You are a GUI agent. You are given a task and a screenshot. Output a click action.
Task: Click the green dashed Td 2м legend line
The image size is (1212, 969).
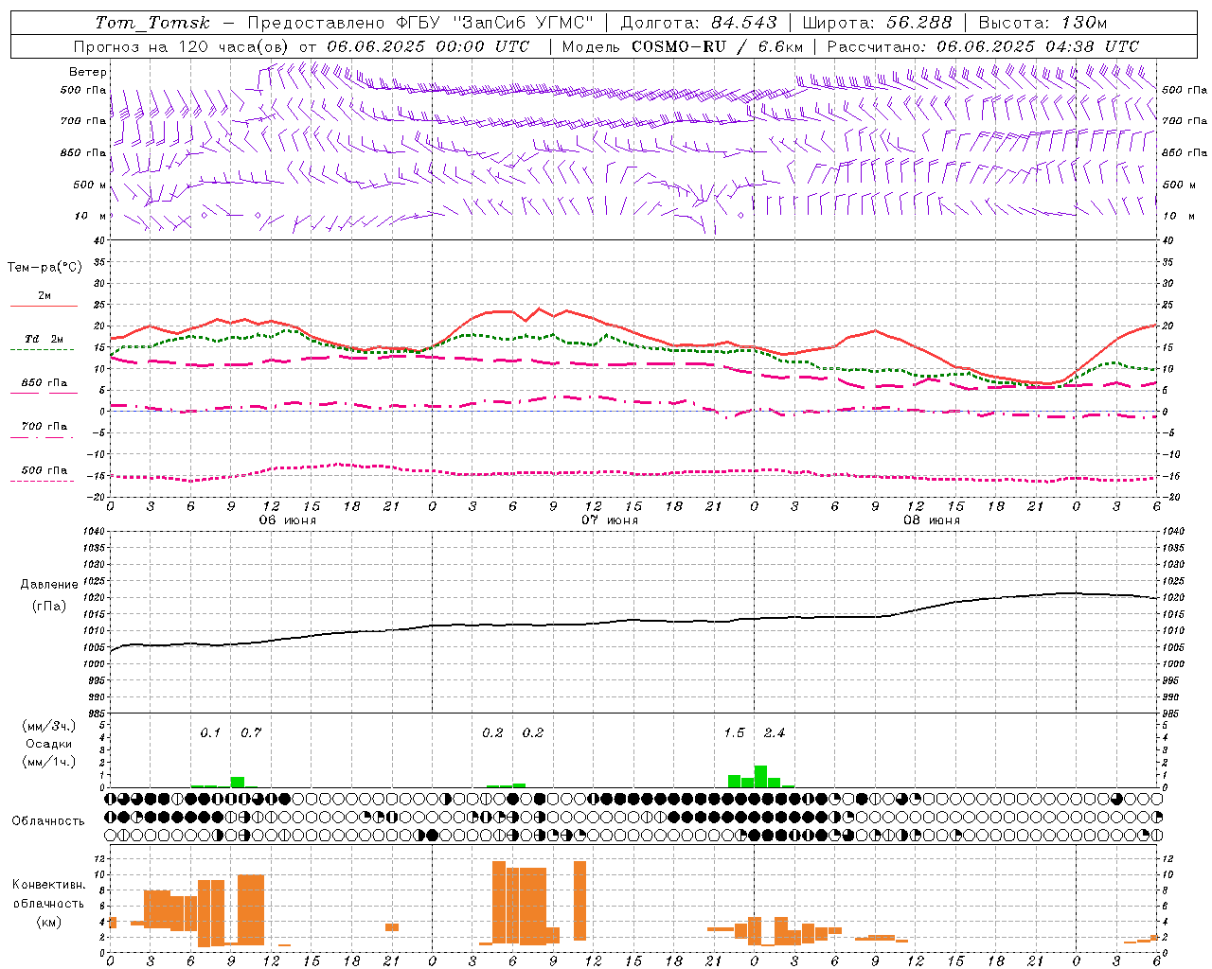click(x=42, y=349)
